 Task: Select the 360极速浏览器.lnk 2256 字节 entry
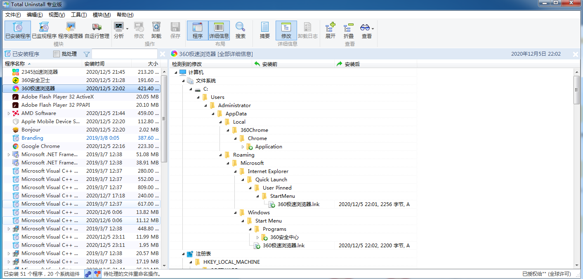pyautogui.click(x=298, y=204)
